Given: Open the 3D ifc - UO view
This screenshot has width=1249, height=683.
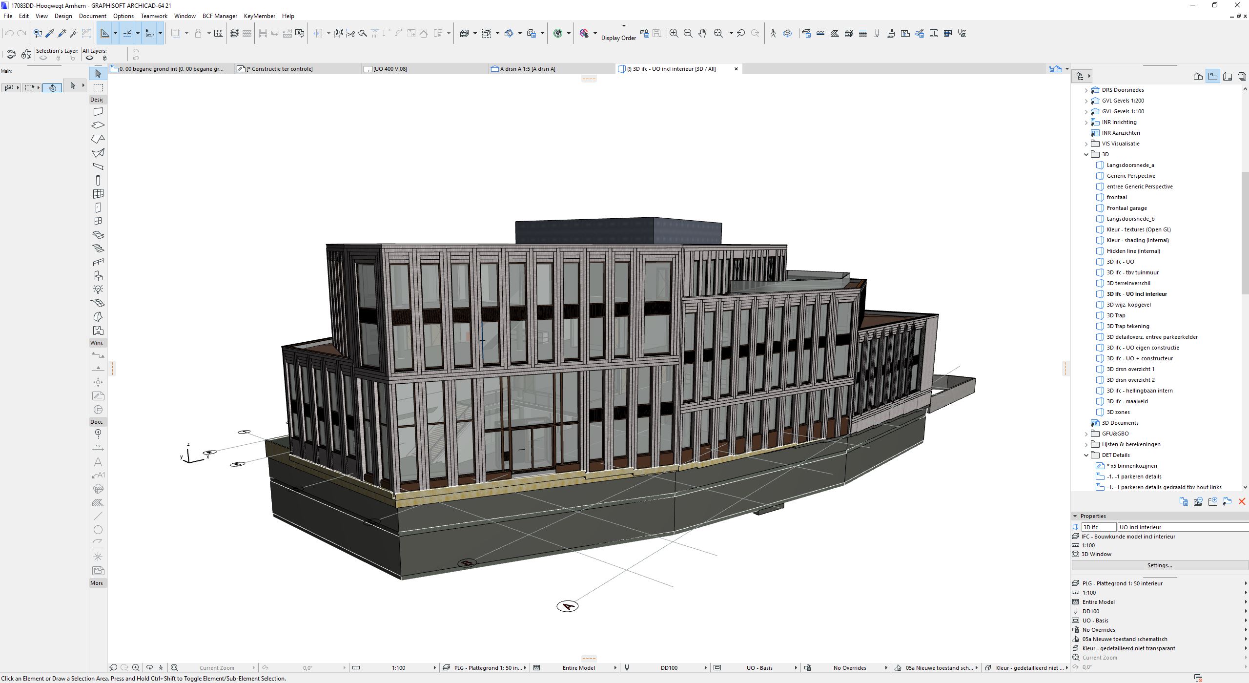Looking at the screenshot, I should coord(1120,262).
